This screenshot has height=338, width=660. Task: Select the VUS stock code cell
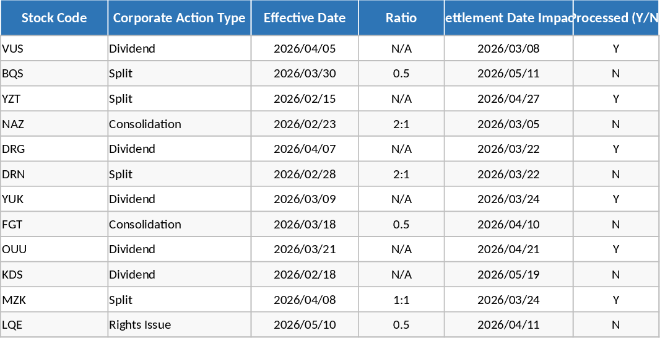coord(54,48)
